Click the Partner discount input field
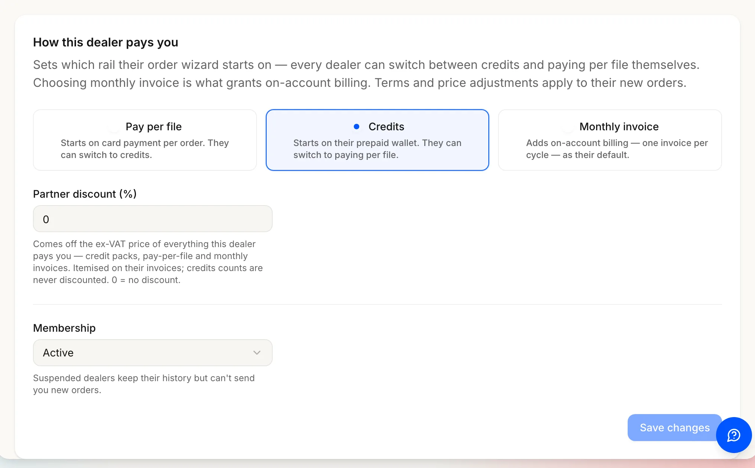The height and width of the screenshot is (468, 755). point(153,219)
